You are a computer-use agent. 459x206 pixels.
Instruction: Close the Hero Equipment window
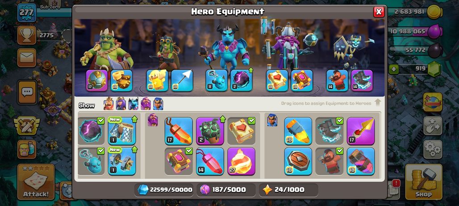click(379, 12)
